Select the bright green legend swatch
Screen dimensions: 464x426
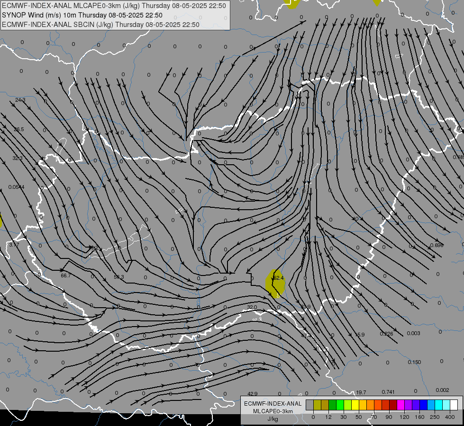[340, 405]
